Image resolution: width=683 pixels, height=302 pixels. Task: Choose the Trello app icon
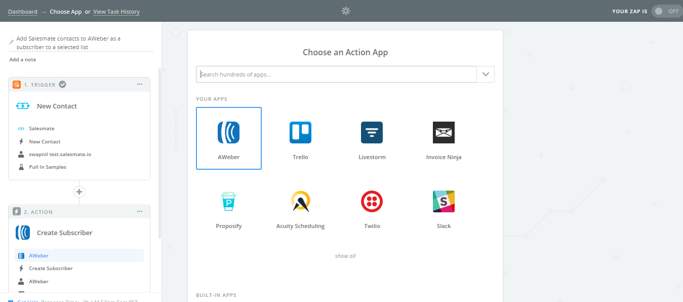300,132
